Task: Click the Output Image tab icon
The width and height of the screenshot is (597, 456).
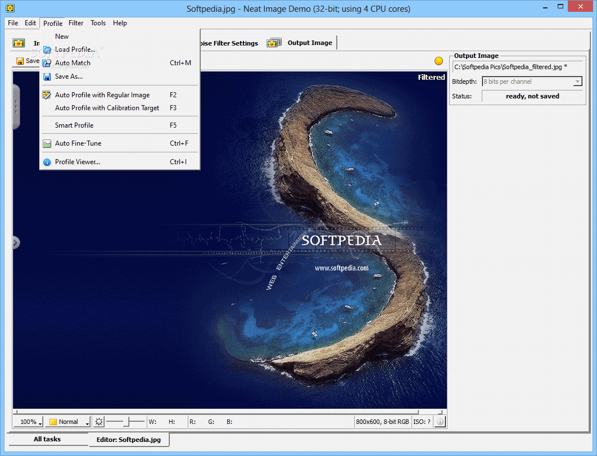Action: pyautogui.click(x=274, y=43)
